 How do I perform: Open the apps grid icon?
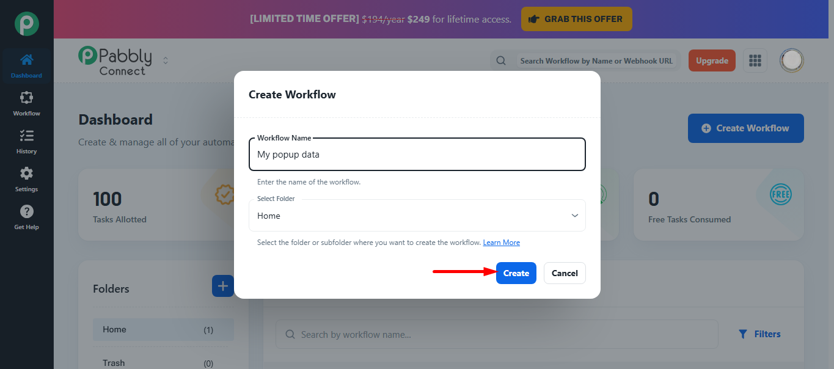coord(755,60)
